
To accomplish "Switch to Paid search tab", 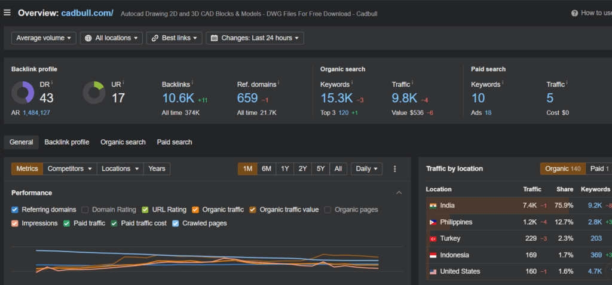I will [x=175, y=142].
